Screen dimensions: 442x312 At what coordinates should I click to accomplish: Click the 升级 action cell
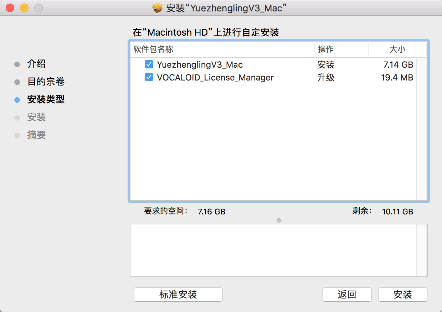click(326, 77)
